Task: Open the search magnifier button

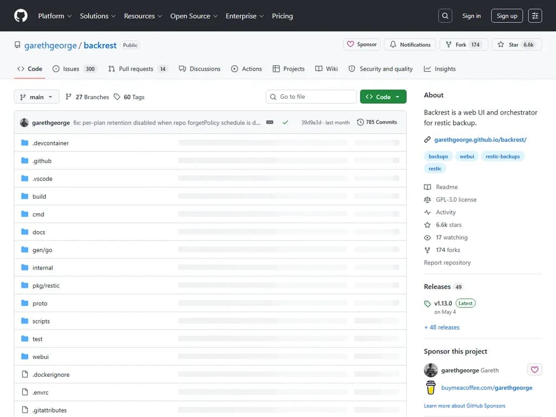Action: 445,16
